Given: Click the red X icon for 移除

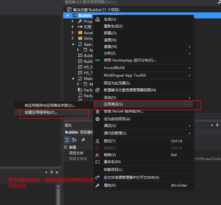Looking at the screenshot, I should tap(97, 155).
